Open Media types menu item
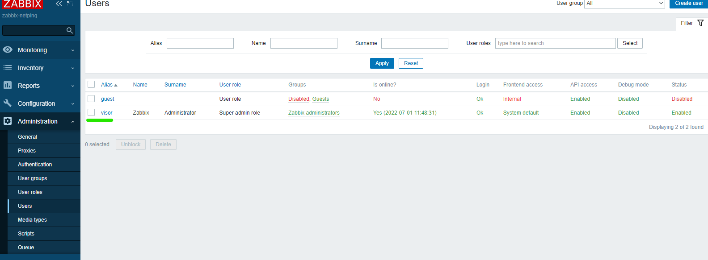The height and width of the screenshot is (260, 708). coord(32,220)
